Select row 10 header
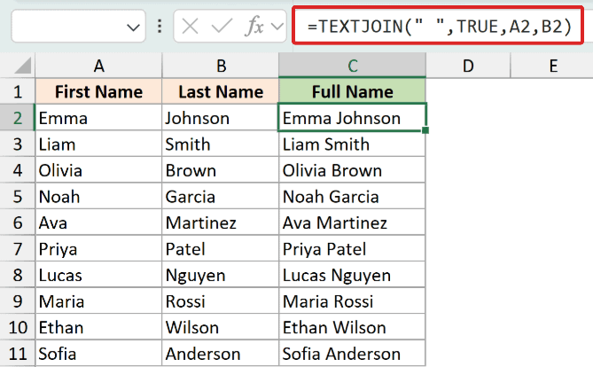593x367 pixels. (18, 327)
